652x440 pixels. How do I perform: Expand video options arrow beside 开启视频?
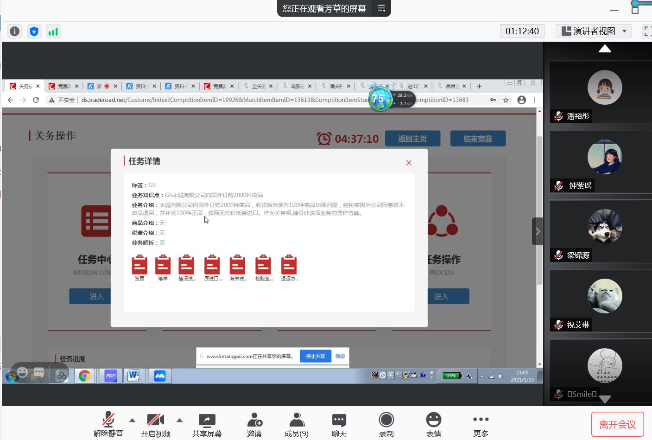click(179, 420)
